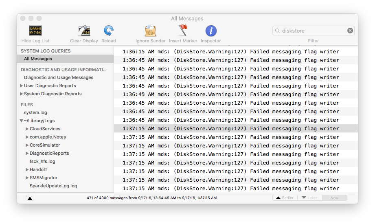The image size is (375, 224).
Task: Expand the Handoff folder
Action: point(27,169)
